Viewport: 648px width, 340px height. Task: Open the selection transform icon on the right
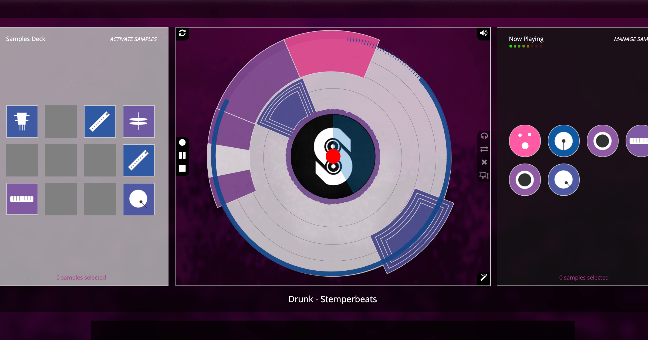(484, 175)
